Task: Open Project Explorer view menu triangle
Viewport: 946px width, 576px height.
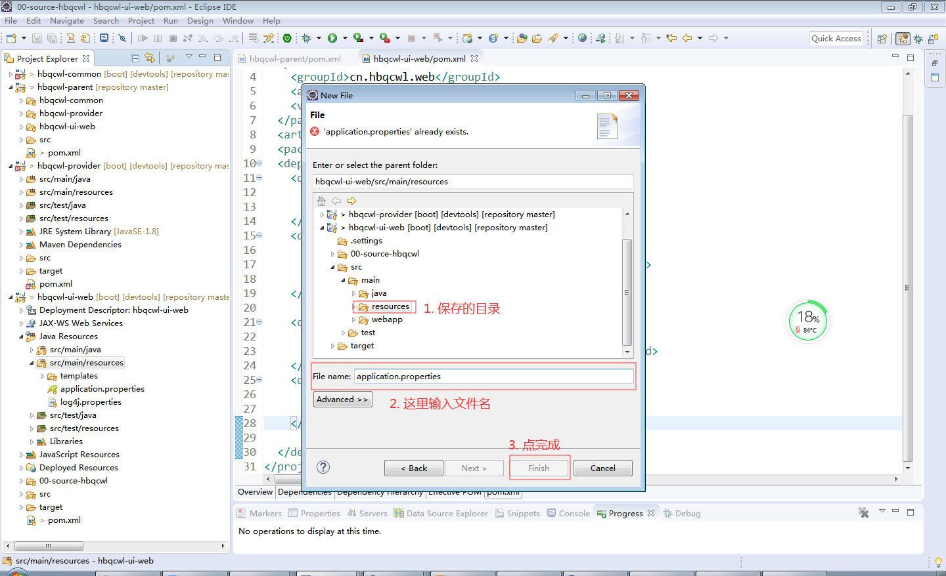Action: 189,56
